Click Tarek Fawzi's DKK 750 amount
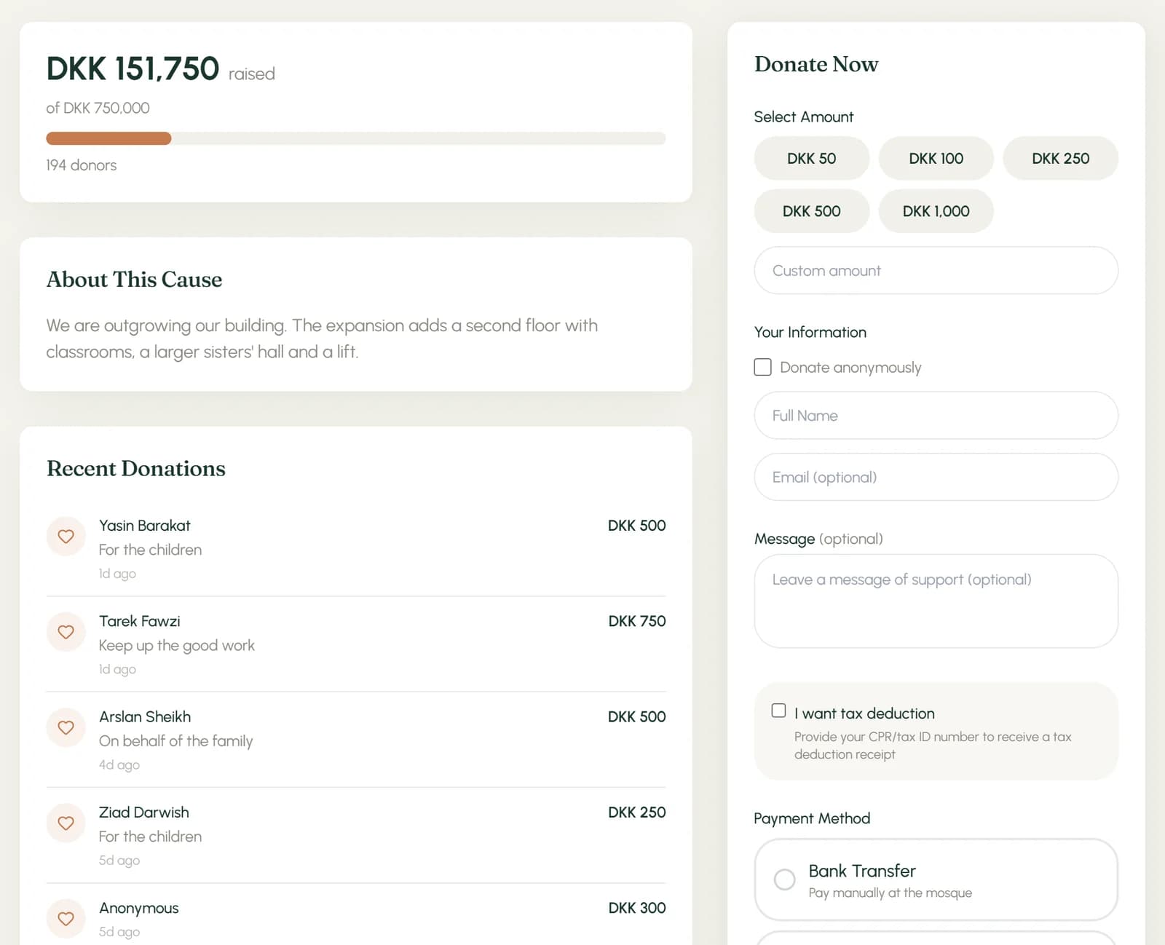1165x945 pixels. (x=637, y=621)
